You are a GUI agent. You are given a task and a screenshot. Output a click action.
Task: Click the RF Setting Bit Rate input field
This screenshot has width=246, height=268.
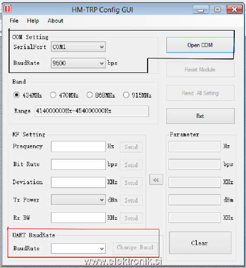pos(78,165)
